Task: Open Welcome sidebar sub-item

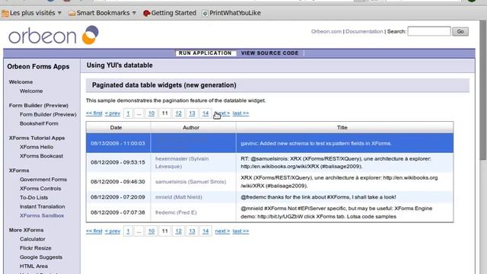Action: click(x=31, y=91)
